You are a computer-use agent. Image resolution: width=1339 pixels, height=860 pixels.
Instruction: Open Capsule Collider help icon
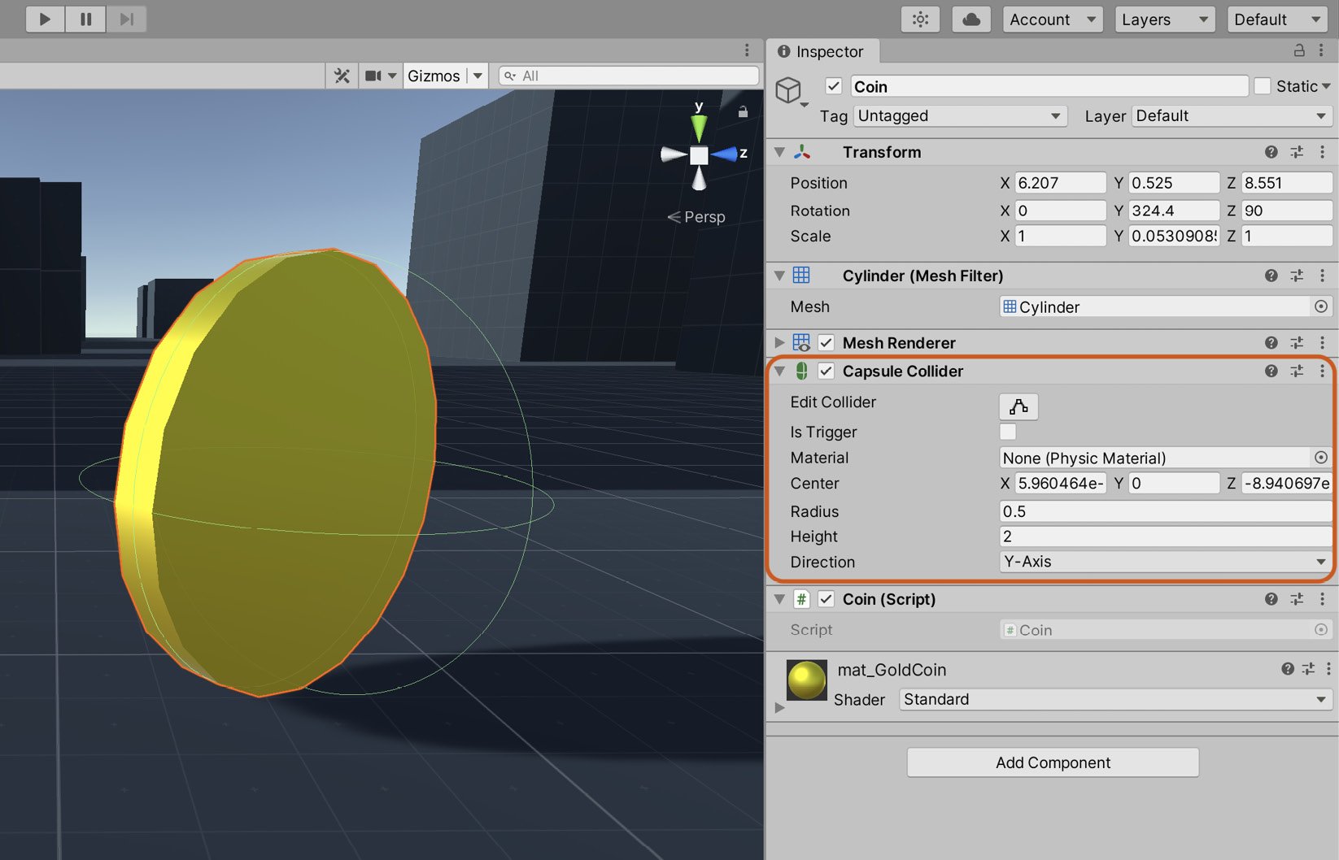point(1271,371)
